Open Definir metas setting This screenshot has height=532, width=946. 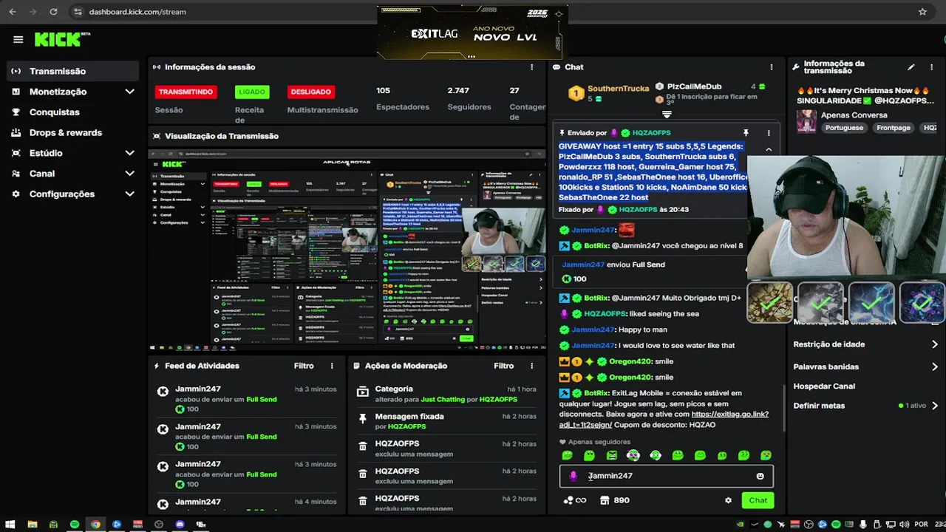tap(865, 406)
